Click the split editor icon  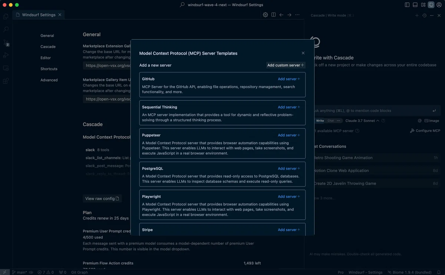pos(273,15)
